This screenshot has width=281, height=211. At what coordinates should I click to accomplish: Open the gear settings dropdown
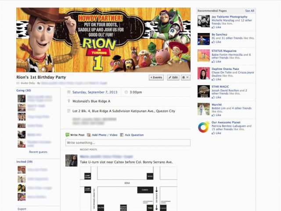point(185,77)
